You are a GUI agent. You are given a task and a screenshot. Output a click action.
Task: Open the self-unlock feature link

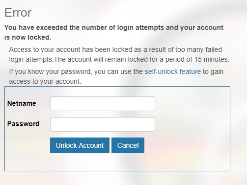tap(173, 71)
